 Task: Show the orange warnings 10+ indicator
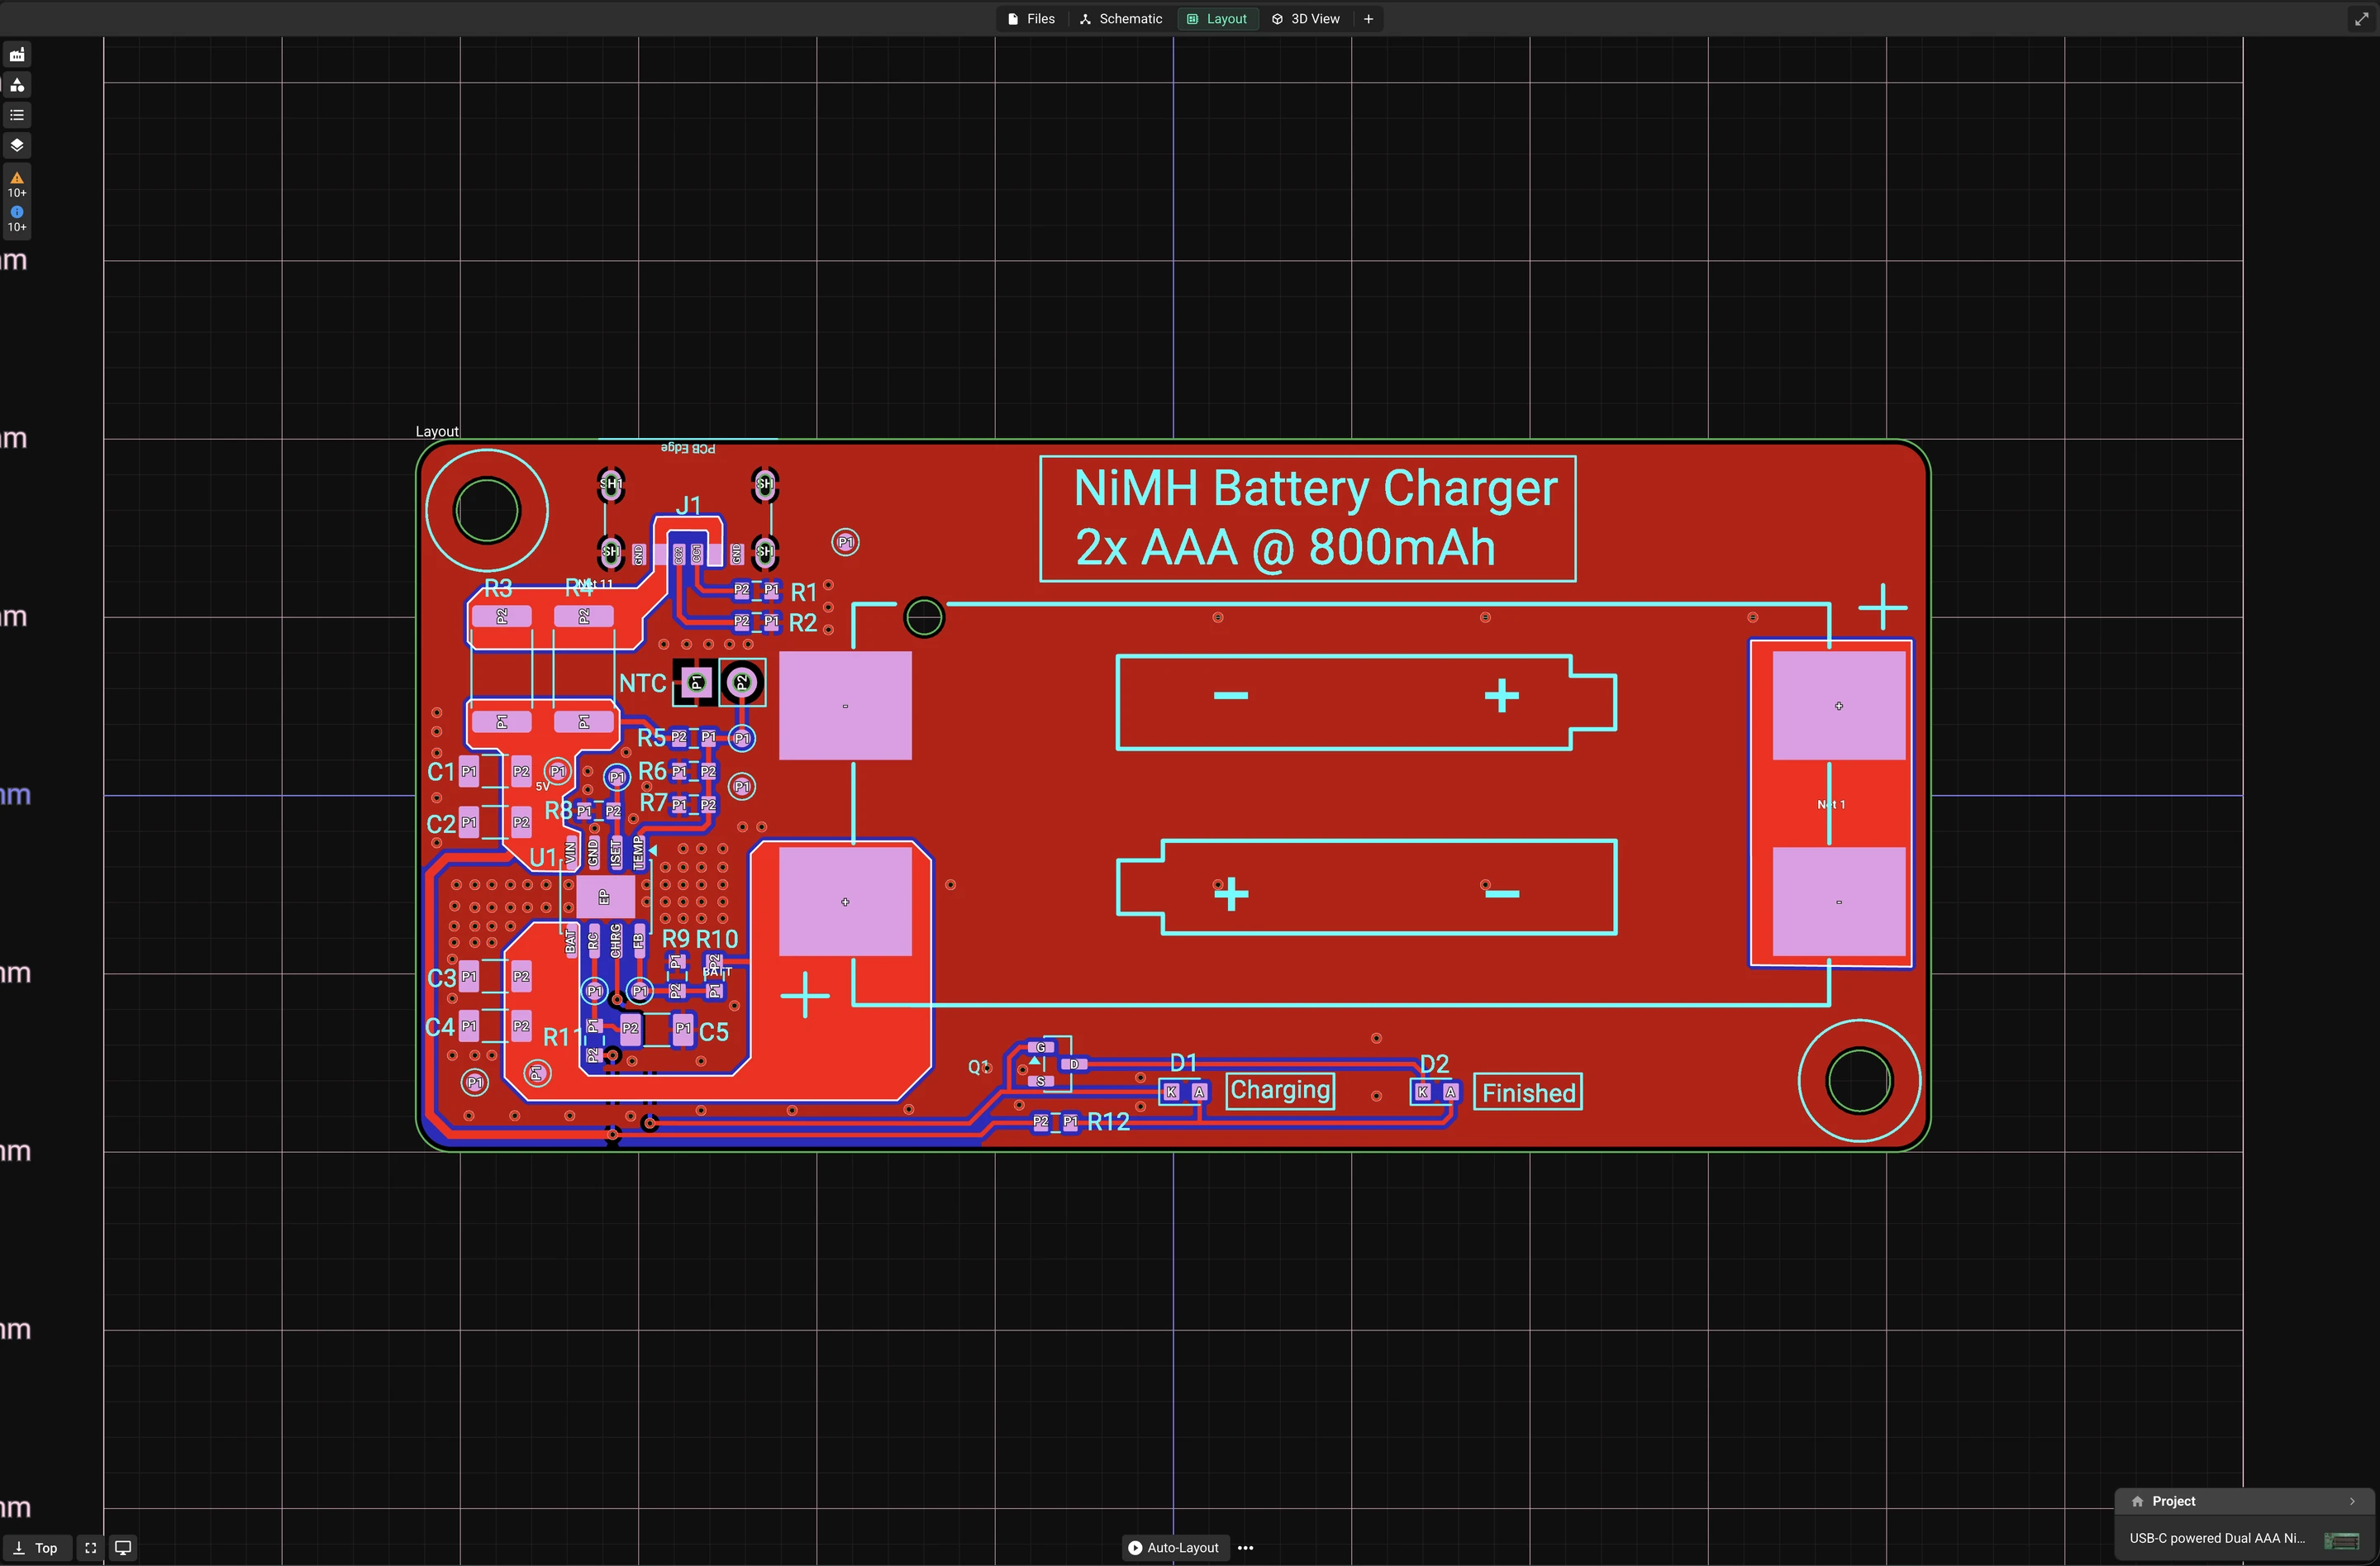(x=17, y=184)
